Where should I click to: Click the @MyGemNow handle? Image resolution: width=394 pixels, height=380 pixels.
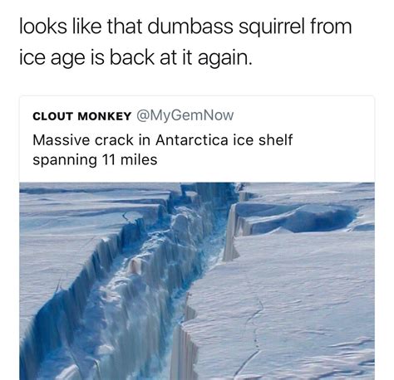click(185, 115)
